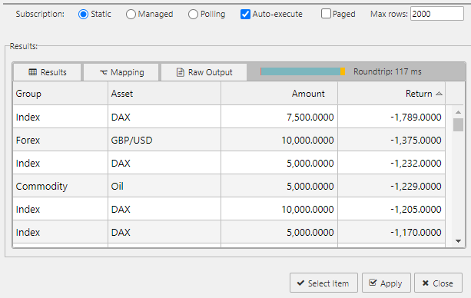Open the Raw Output tab

coord(204,72)
